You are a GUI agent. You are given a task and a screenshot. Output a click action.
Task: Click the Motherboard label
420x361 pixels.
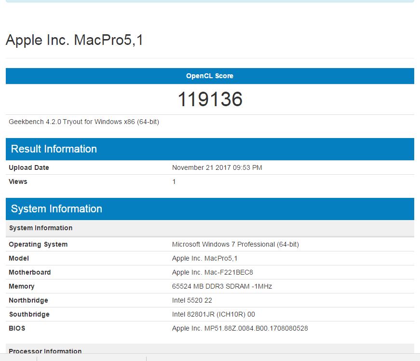[x=30, y=272]
